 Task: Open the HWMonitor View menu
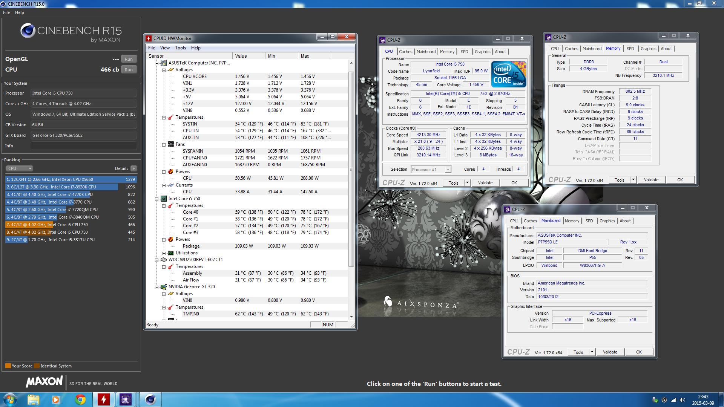point(165,48)
